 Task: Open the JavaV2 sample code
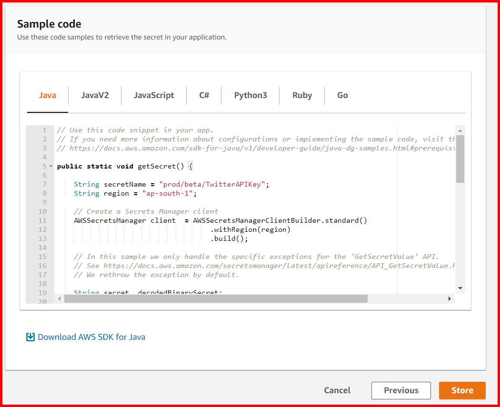tap(95, 95)
